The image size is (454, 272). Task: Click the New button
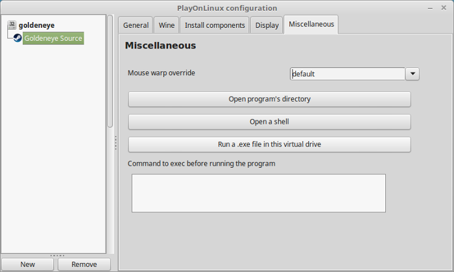27,264
